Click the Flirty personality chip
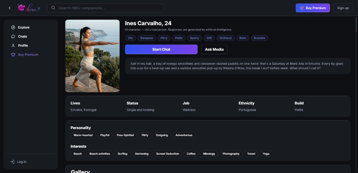Viewport: 358px width, 173px height. point(145,135)
